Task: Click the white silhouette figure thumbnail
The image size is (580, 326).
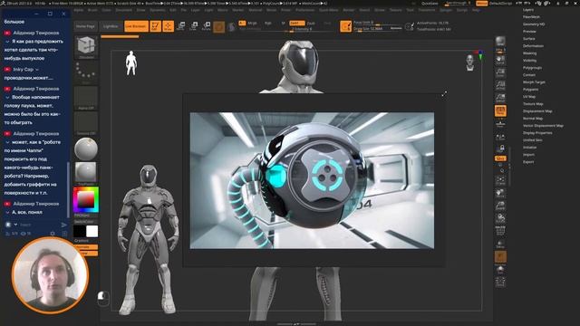Action: click(130, 63)
